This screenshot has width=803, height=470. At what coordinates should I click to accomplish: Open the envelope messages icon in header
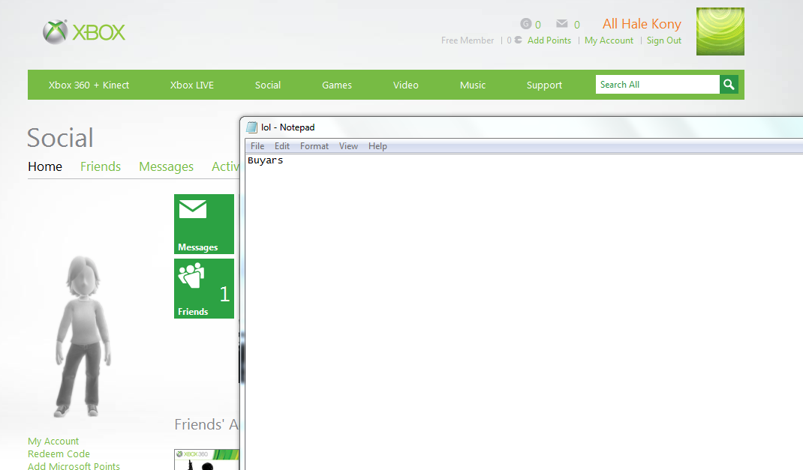562,23
